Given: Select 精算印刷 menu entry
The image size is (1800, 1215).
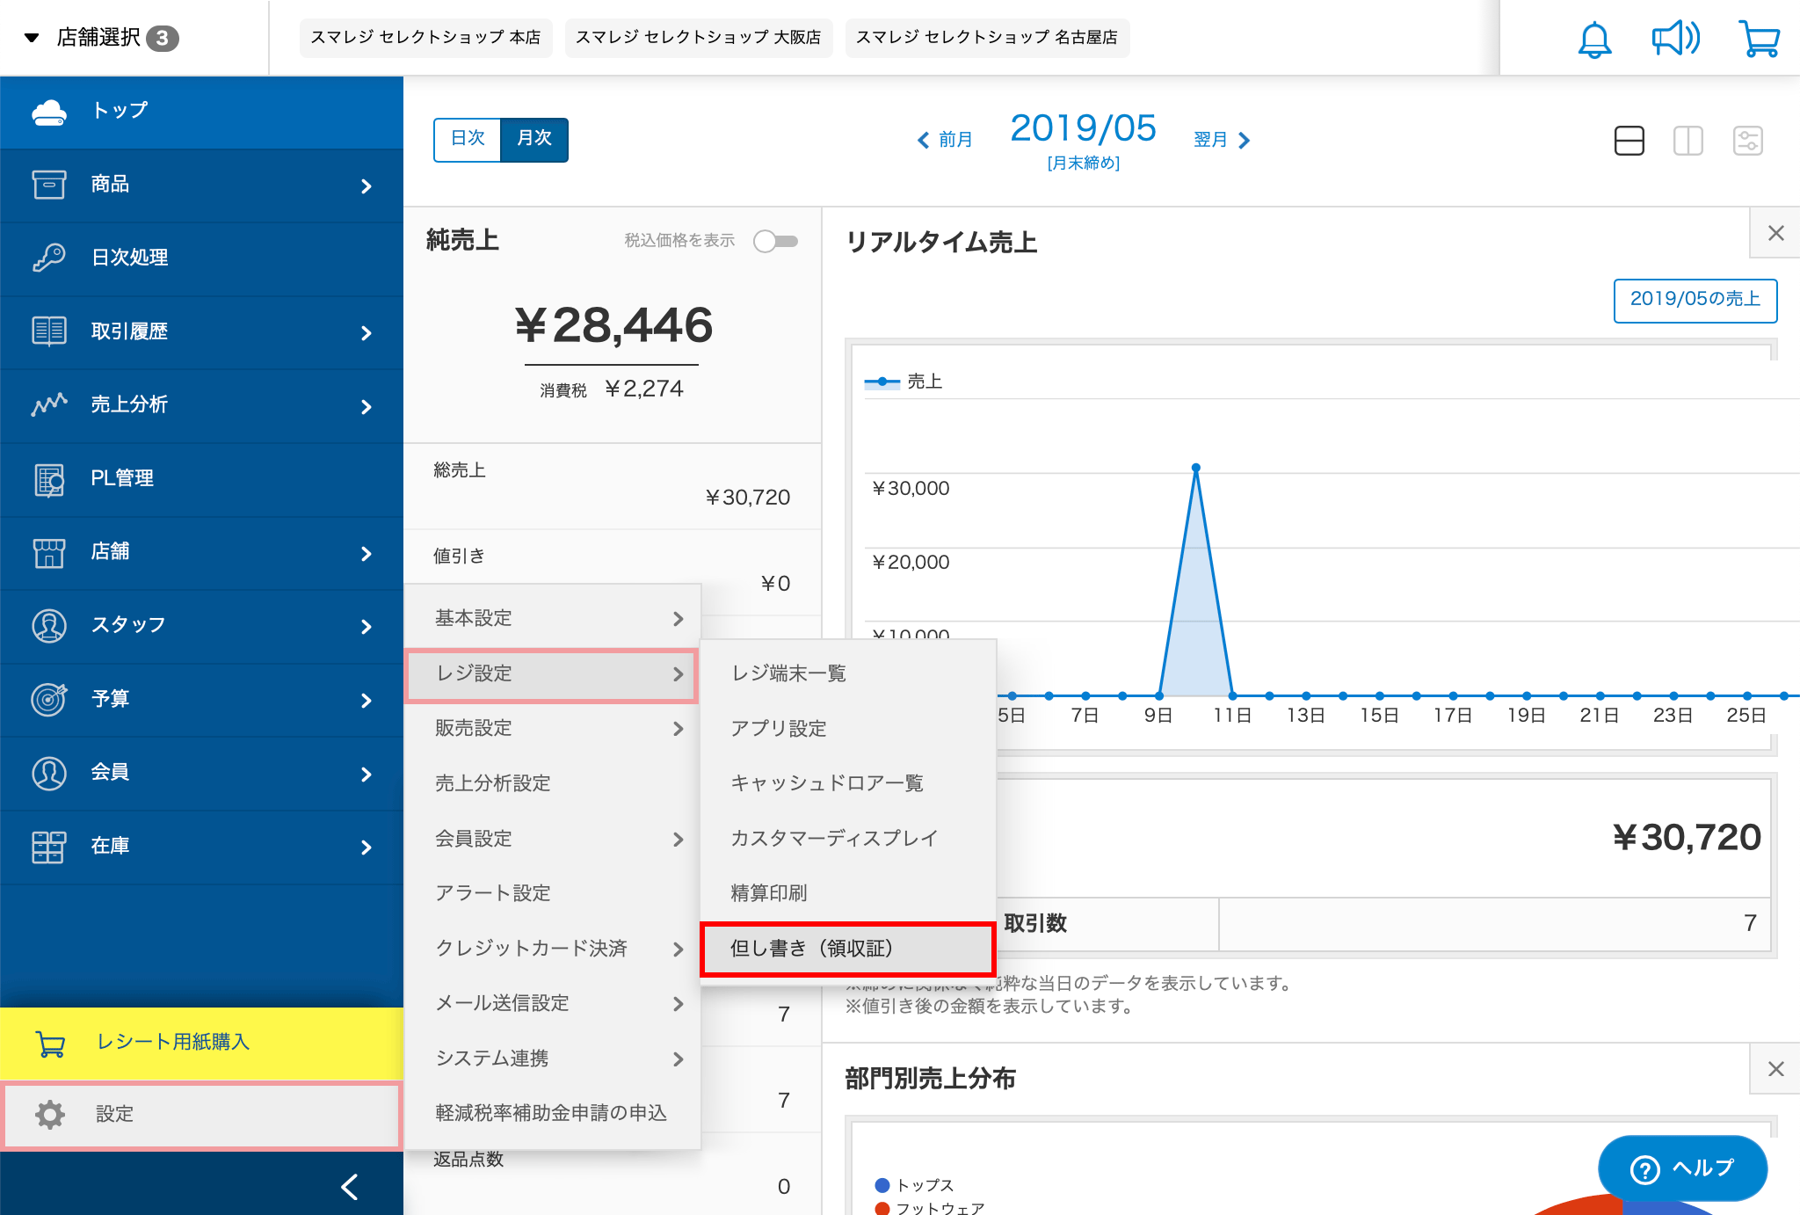Looking at the screenshot, I should point(848,892).
